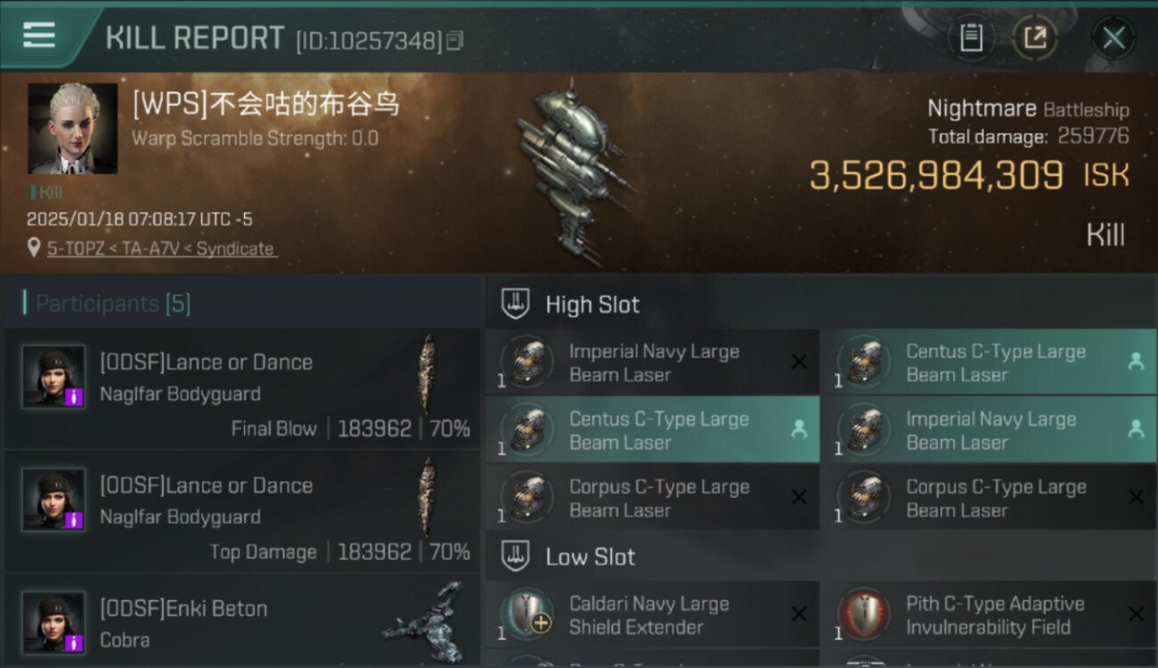Open the victim pilot portrait
Viewport: 1158px width, 668px height.
[72, 128]
